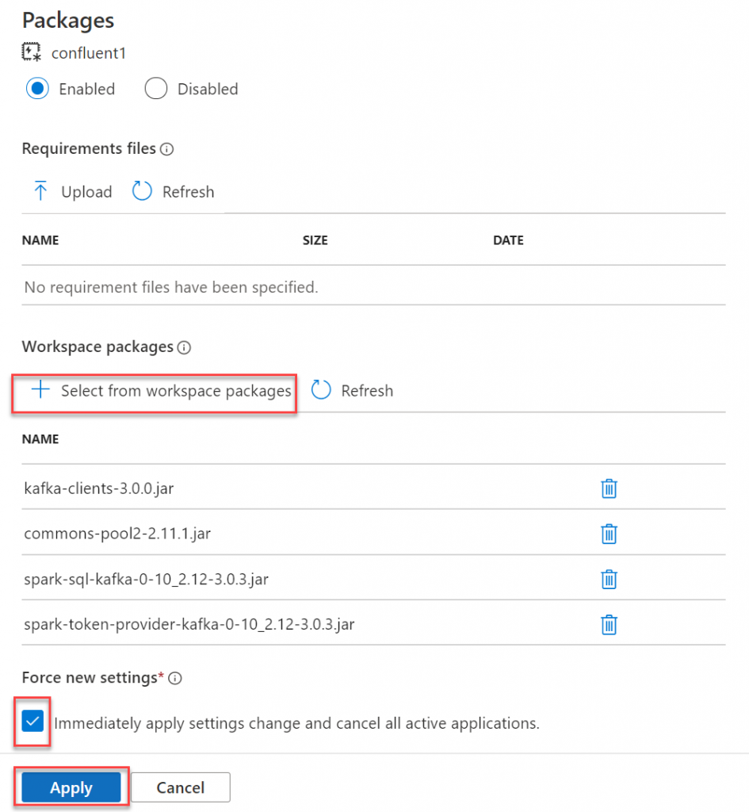Delete commons-pool2-2.11.1.jar using its trash icon
This screenshot has width=749, height=812.
click(609, 534)
